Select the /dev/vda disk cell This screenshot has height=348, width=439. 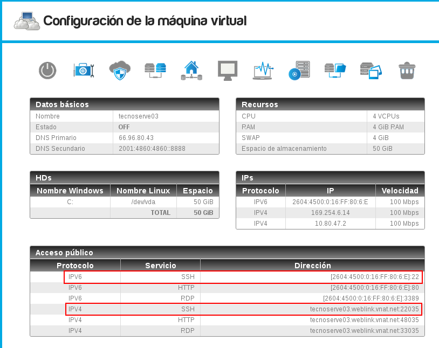click(143, 202)
